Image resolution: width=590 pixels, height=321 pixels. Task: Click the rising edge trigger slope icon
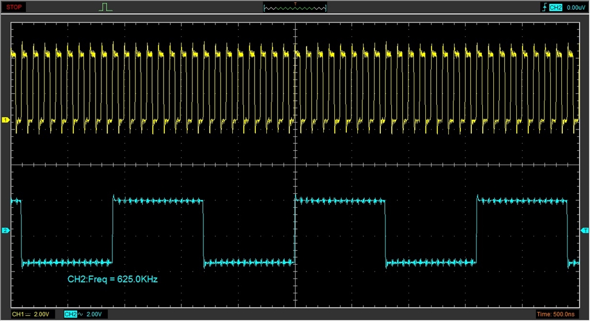tap(544, 7)
